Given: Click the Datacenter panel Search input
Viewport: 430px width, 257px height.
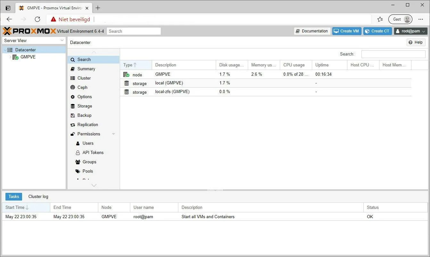Looking at the screenshot, I should 393,54.
